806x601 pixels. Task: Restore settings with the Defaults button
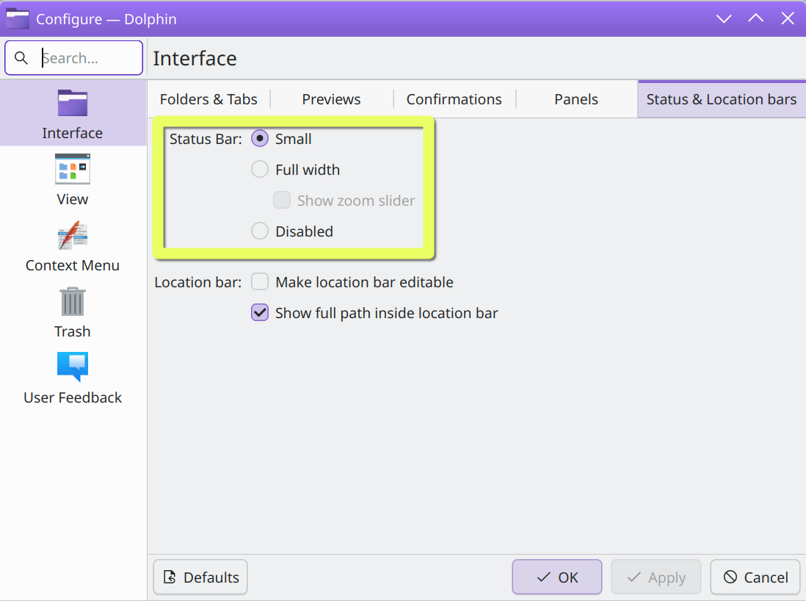(x=200, y=577)
